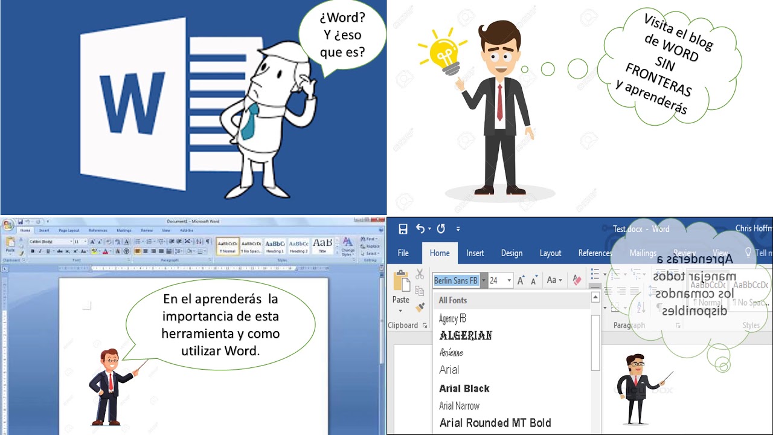
Task: Open the font size 24 dropdown arrow
Action: point(509,280)
